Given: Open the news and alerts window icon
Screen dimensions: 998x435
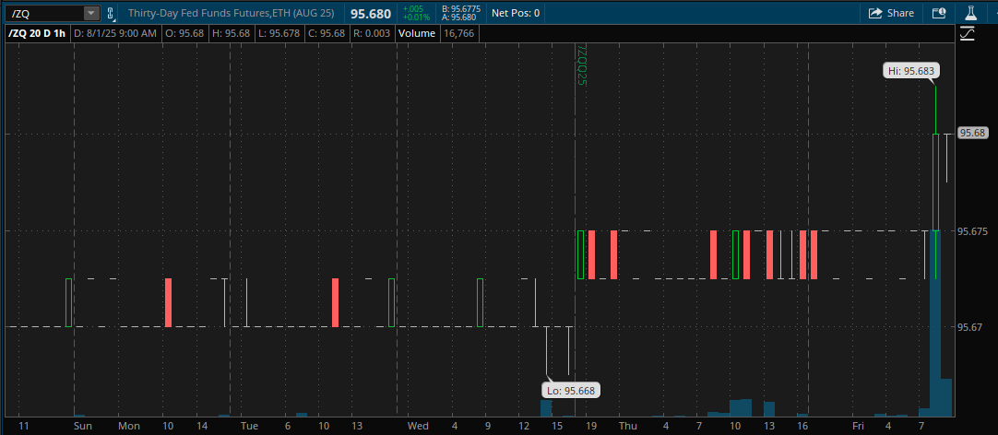Looking at the screenshot, I should pyautogui.click(x=938, y=13).
